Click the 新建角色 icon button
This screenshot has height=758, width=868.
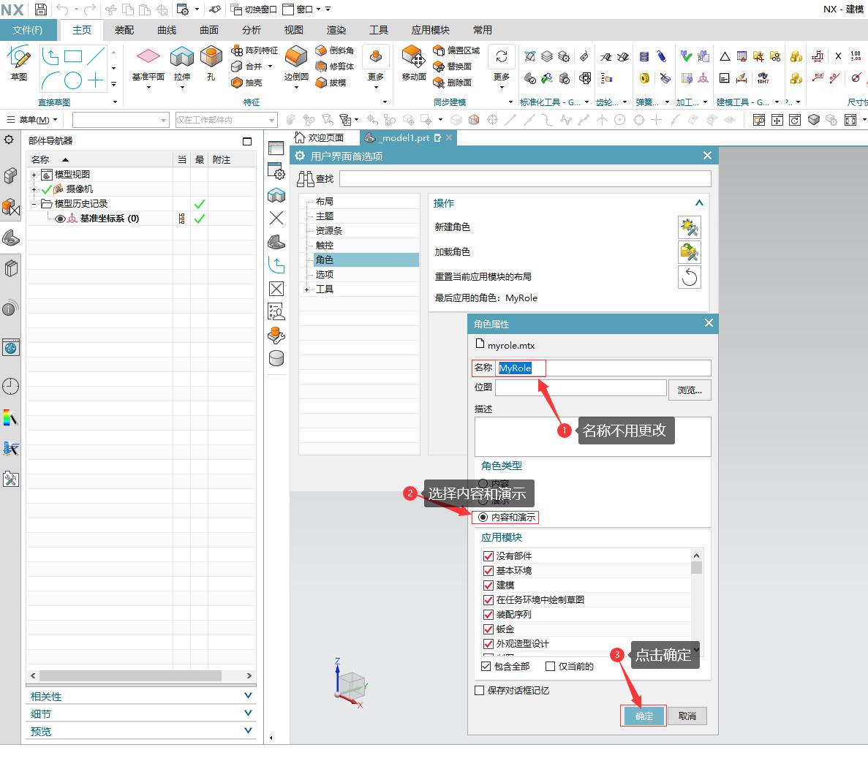[x=689, y=227]
